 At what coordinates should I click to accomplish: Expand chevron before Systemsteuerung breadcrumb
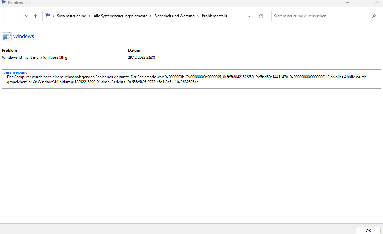tap(53, 16)
